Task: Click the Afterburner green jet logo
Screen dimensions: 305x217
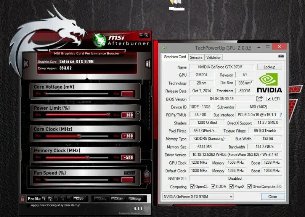Action: [x=100, y=40]
